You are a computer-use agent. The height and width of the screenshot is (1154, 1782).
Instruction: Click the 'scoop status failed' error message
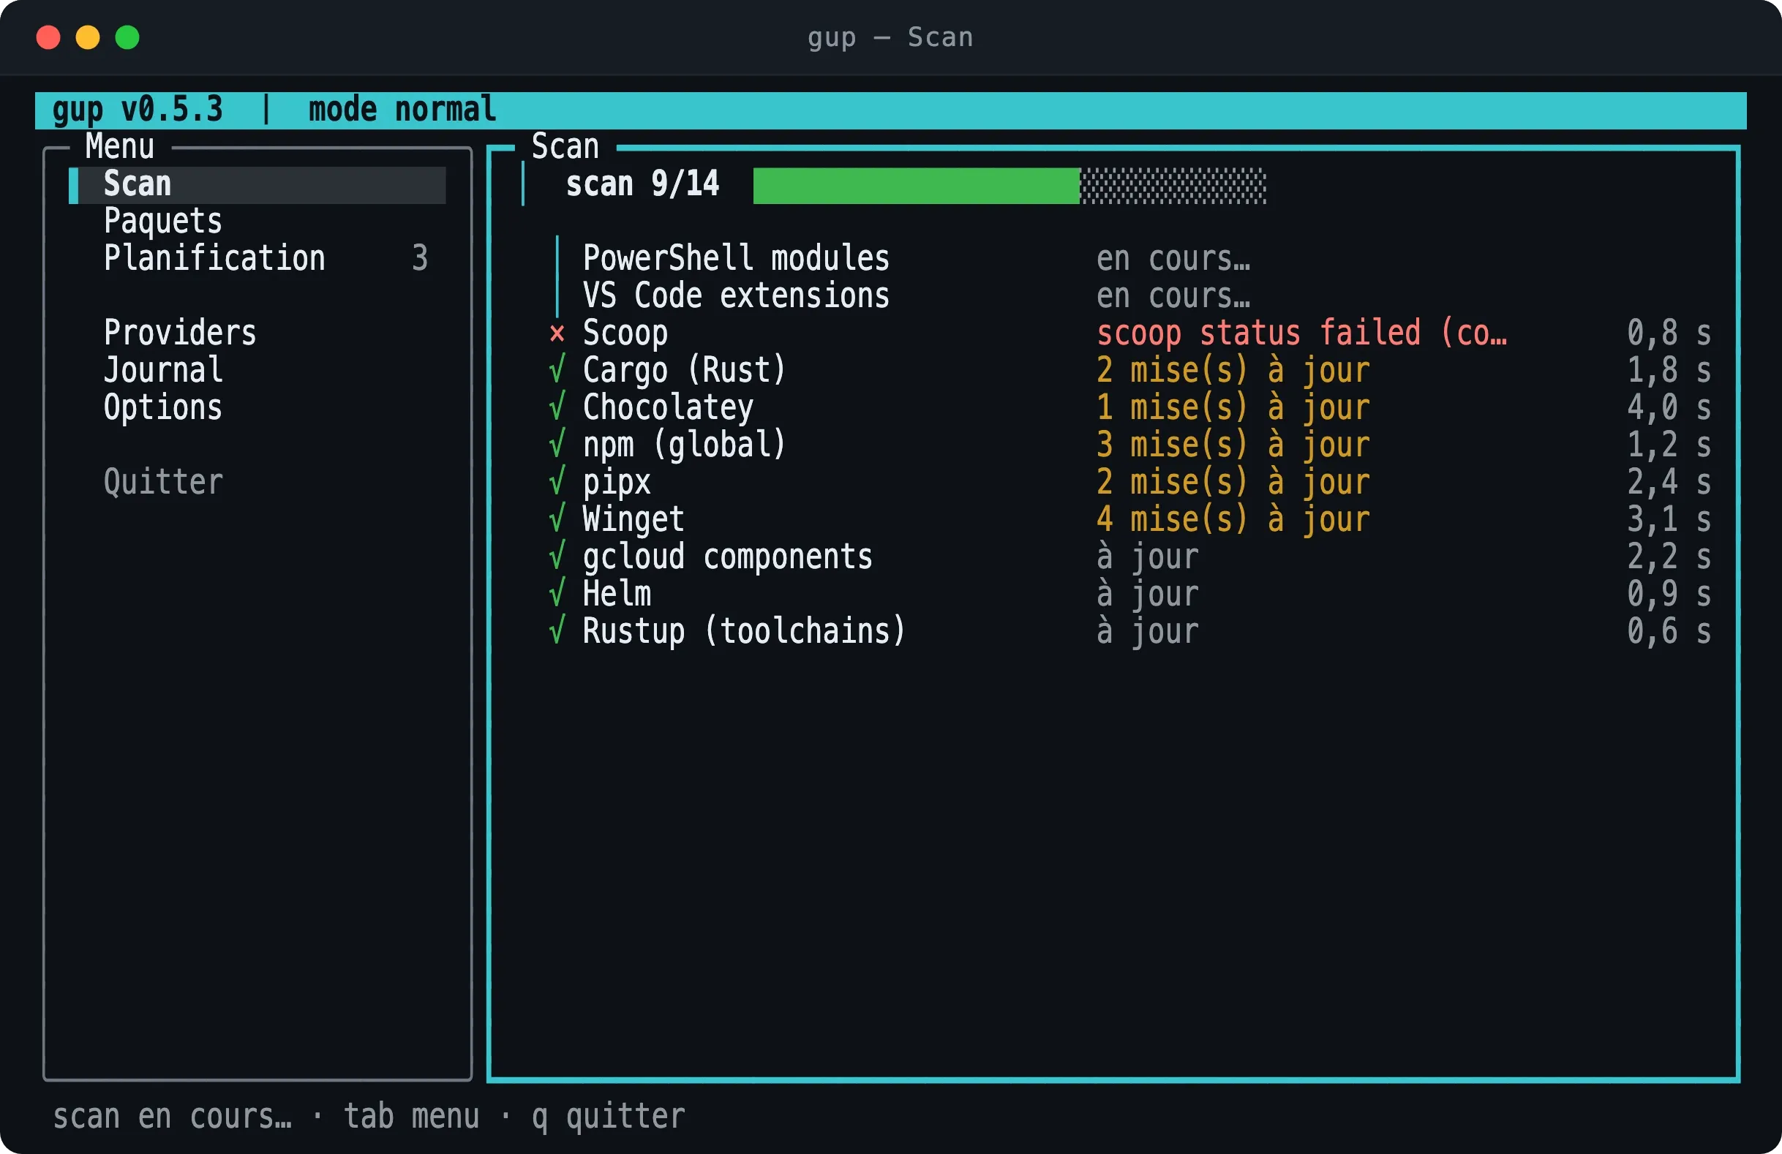coord(1301,333)
